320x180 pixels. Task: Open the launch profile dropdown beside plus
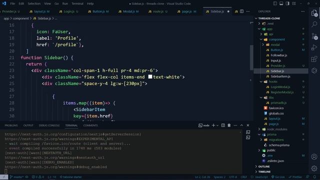[217, 125]
